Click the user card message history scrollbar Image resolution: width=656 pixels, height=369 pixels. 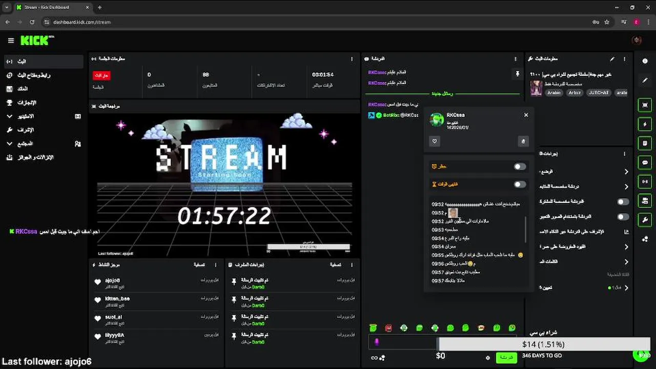(x=525, y=229)
